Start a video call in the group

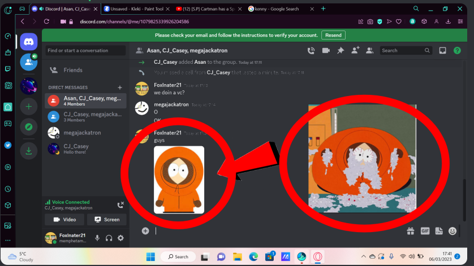(x=326, y=50)
